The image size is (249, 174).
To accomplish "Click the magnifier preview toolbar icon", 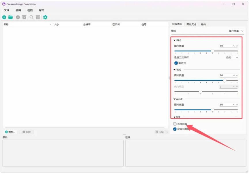I will coord(31,17).
